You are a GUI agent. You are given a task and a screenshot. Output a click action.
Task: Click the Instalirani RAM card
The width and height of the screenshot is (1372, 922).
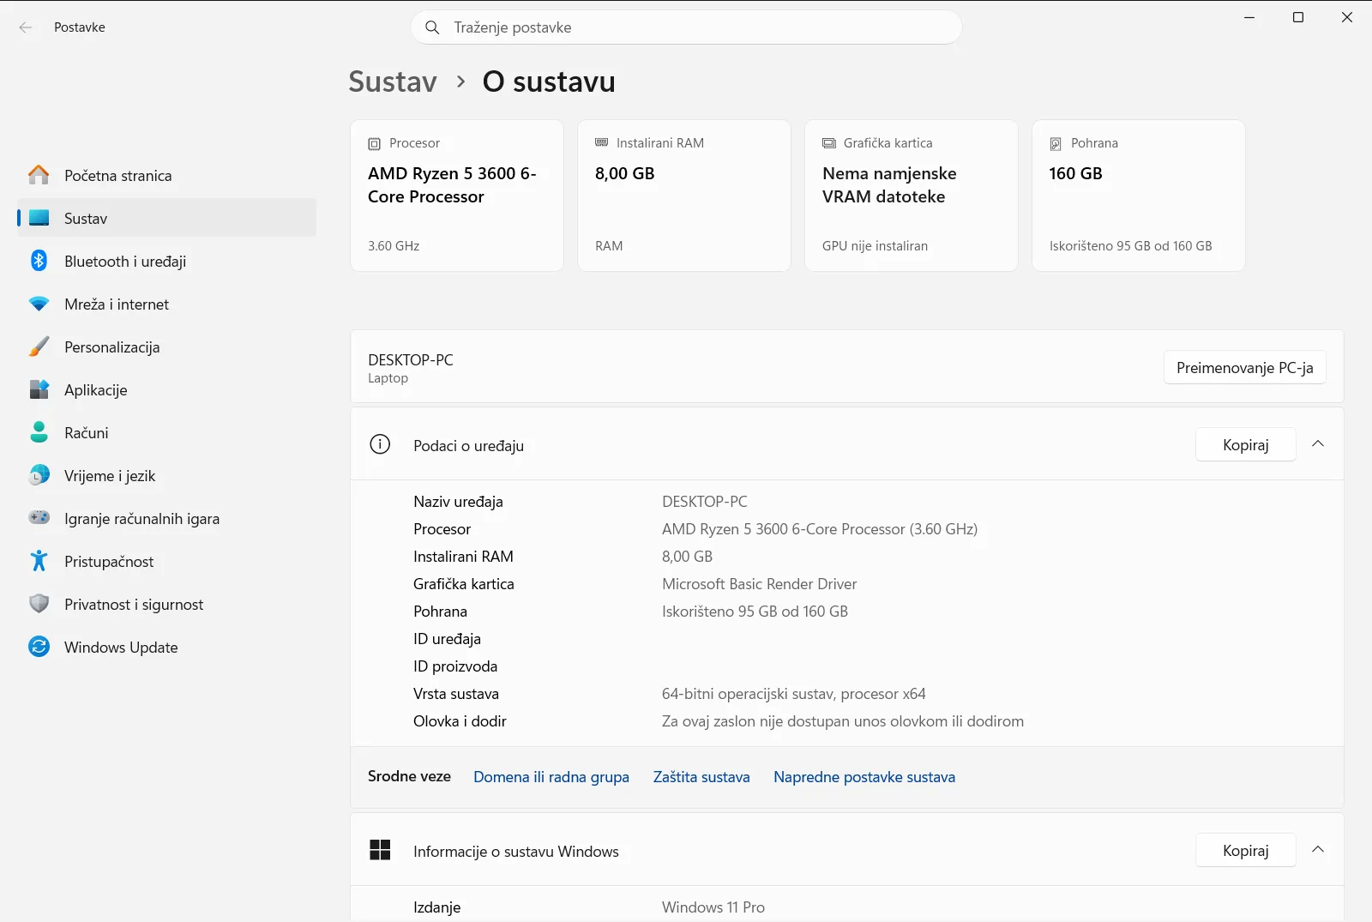pos(684,196)
